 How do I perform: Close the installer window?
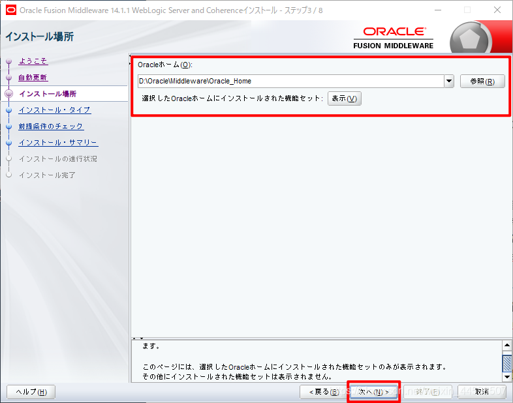coord(497,10)
